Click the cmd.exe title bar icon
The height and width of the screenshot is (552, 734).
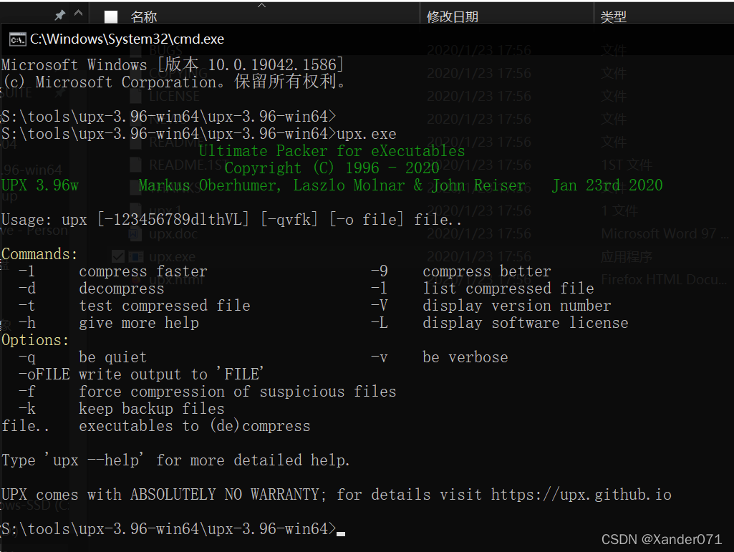point(18,39)
